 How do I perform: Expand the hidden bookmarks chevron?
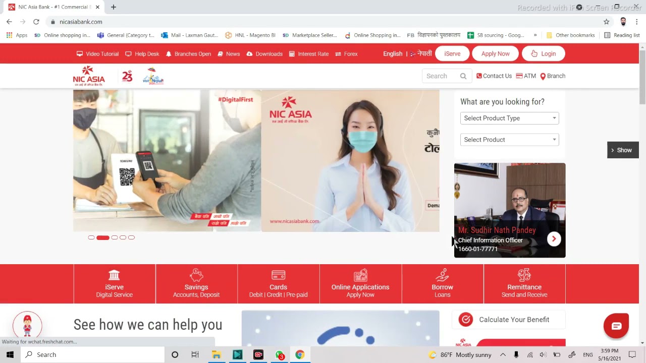(x=535, y=35)
